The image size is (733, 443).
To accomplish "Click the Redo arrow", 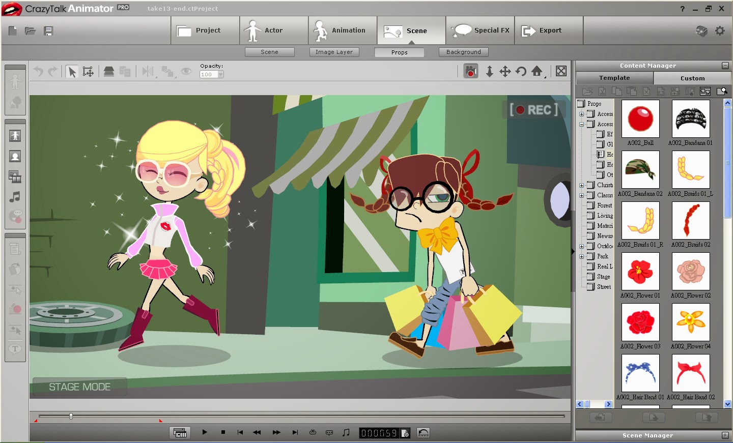I will point(53,72).
